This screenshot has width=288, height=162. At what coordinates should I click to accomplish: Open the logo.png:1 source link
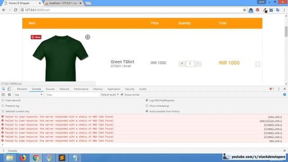[x=275, y=117]
